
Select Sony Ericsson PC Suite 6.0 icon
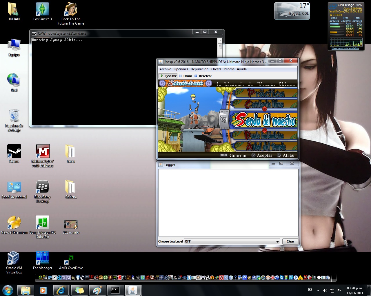(42, 227)
